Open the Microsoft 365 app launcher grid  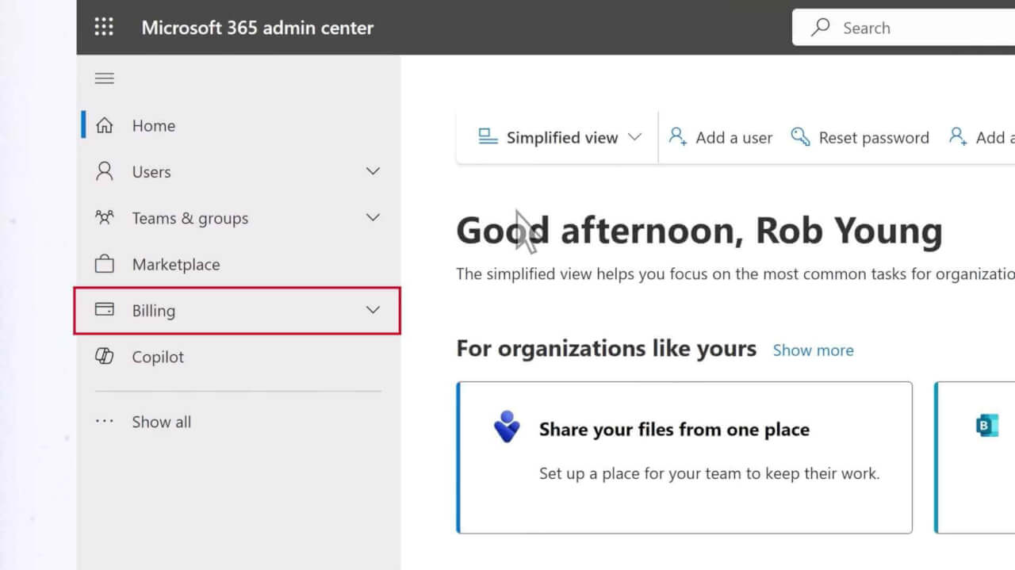tap(104, 27)
